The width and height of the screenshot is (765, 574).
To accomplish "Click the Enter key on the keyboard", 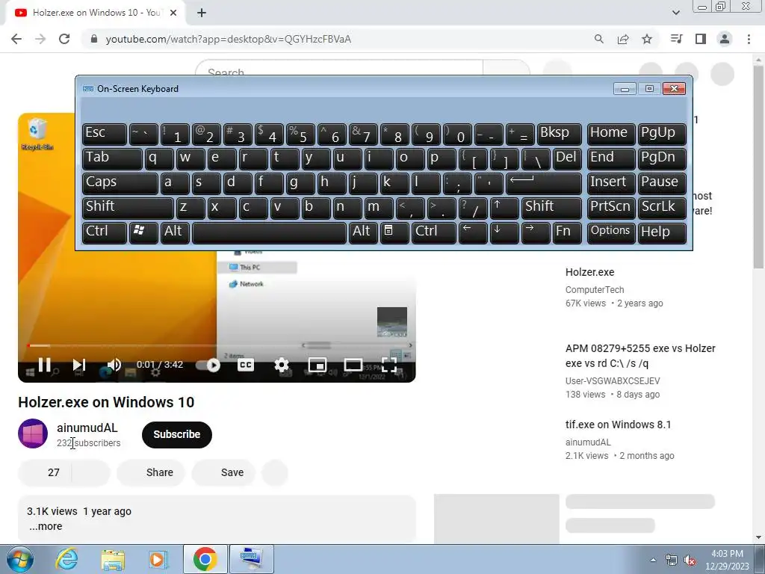I will coord(544,184).
